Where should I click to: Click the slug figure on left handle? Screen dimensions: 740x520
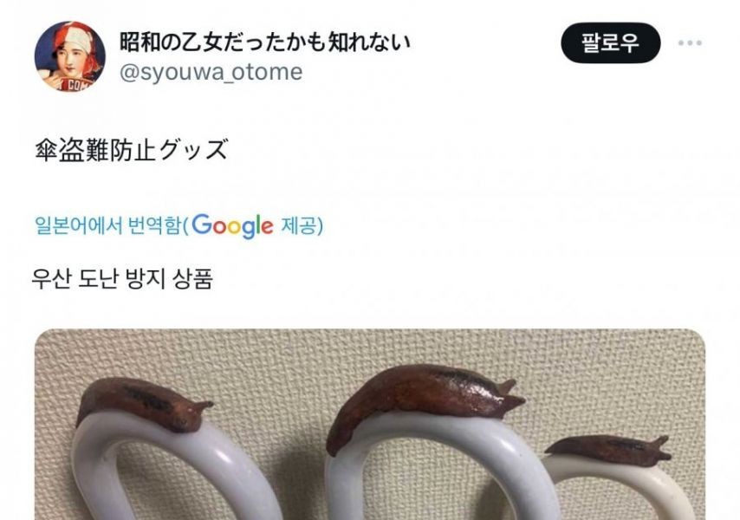tap(145, 405)
